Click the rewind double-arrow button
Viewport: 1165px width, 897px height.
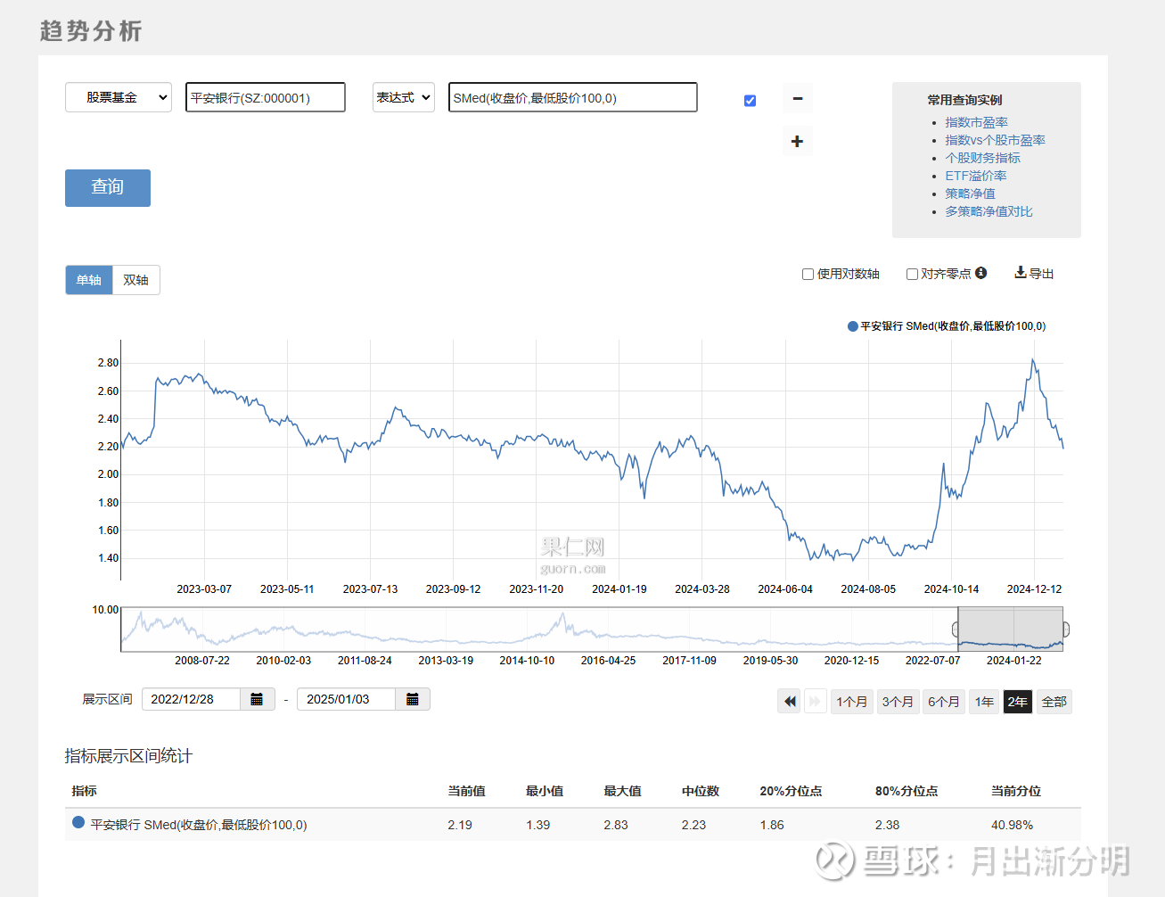(790, 702)
